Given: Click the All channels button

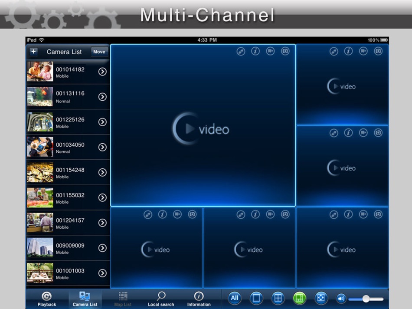Looking at the screenshot, I should pyautogui.click(x=235, y=298).
